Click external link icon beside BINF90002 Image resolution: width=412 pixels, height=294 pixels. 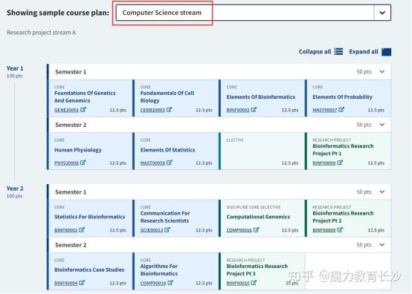pyautogui.click(x=254, y=110)
